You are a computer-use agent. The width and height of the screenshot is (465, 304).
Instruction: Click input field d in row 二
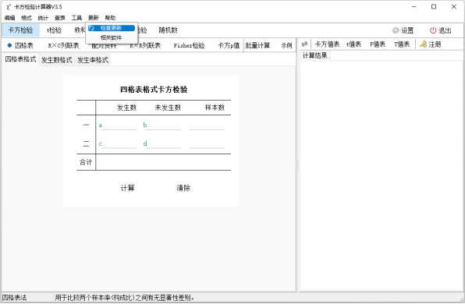point(163,143)
